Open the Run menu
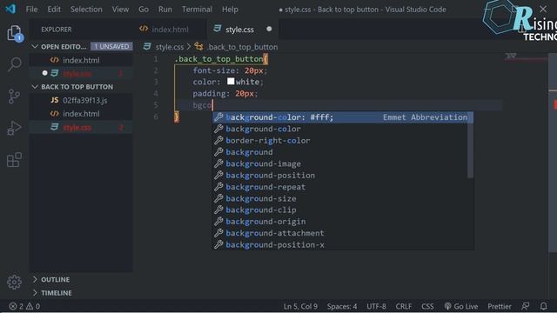 click(x=164, y=10)
